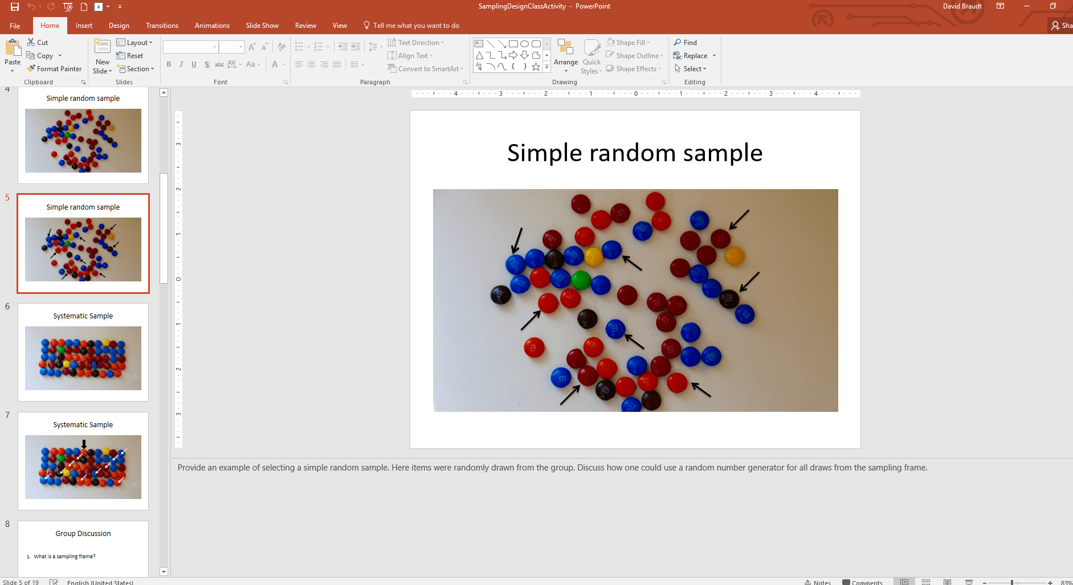Click the Share button
Screen dimensions: 1073x585
point(1062,26)
